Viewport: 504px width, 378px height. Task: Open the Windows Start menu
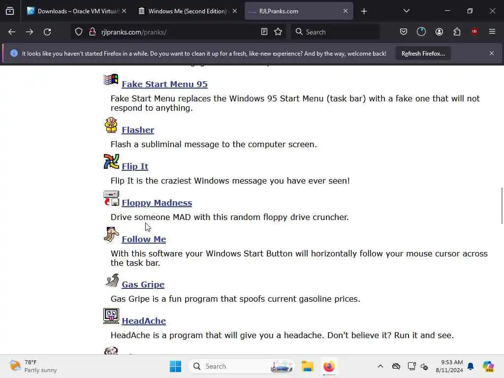176,366
